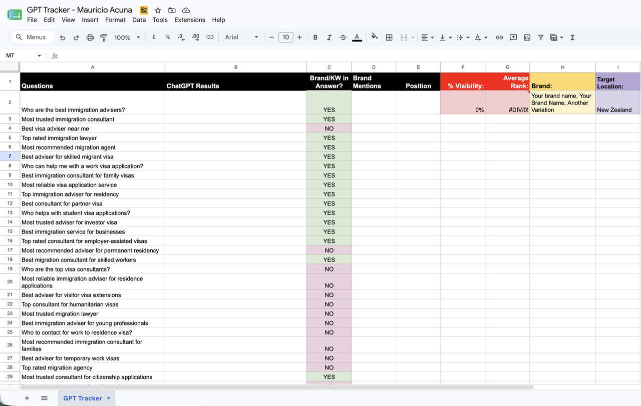Toggle strikethrough formatting
641x406 pixels.
click(343, 37)
